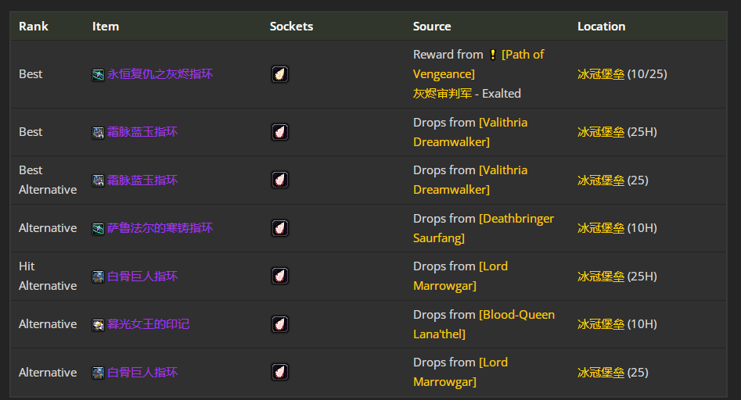The width and height of the screenshot is (741, 400).
Task: Select the socket gem in Blood-Queen Lana'thel row
Action: [280, 324]
